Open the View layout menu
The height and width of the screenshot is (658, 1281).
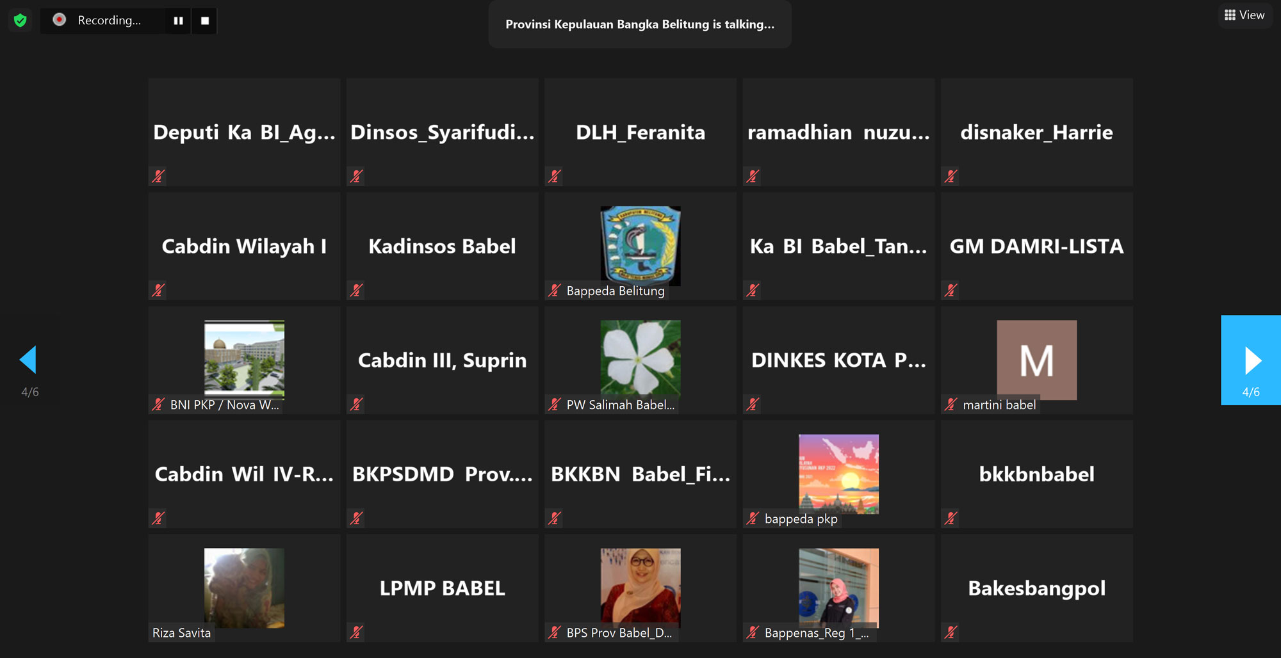pos(1244,15)
